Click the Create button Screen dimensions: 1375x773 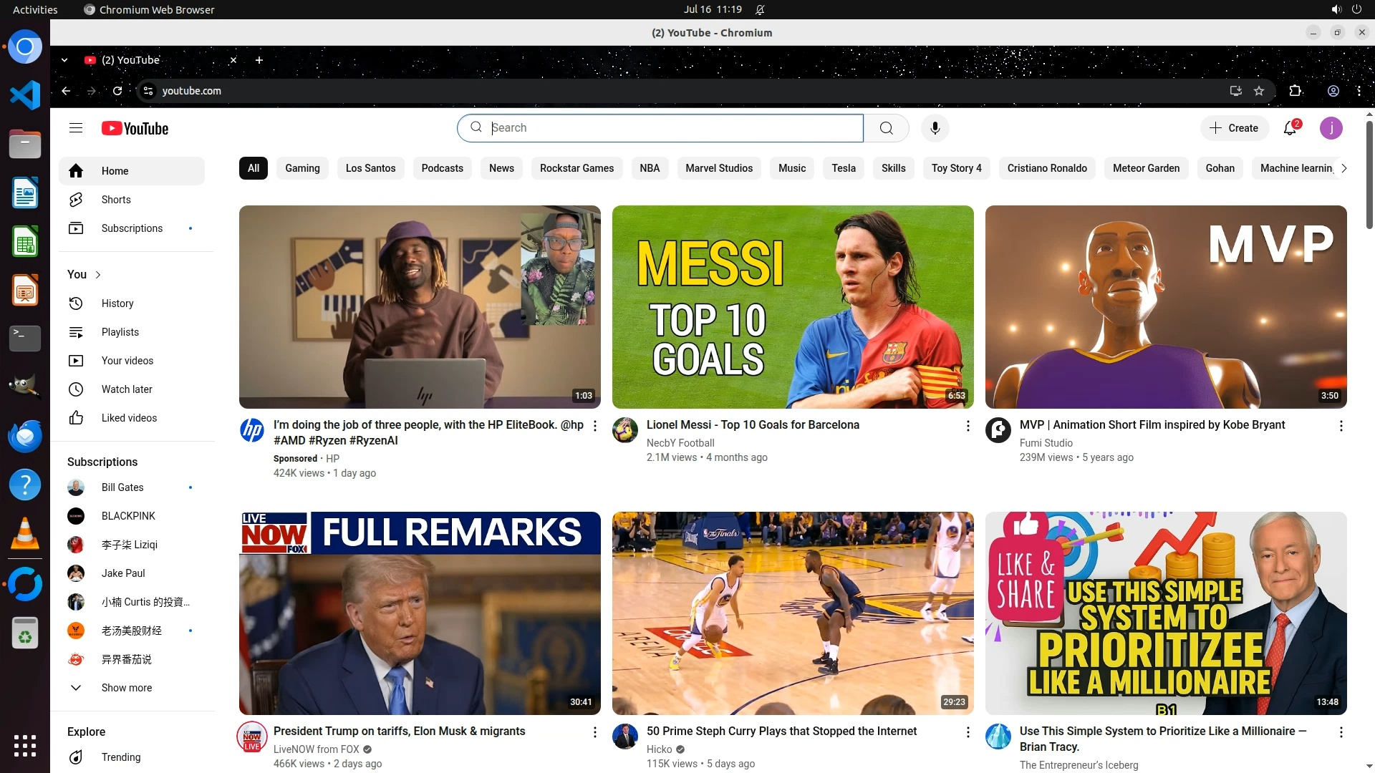1234,128
